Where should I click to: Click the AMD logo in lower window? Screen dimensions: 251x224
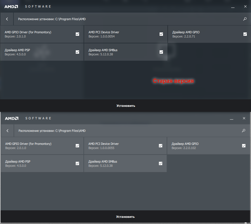tap(12, 118)
